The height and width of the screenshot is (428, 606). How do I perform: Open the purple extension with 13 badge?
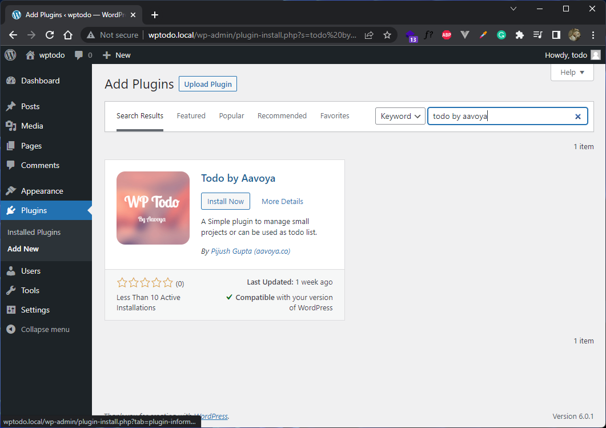411,36
